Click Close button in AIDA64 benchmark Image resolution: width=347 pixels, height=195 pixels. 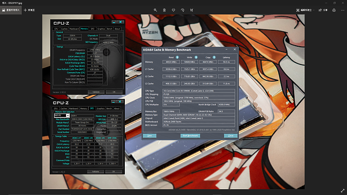coord(230,135)
